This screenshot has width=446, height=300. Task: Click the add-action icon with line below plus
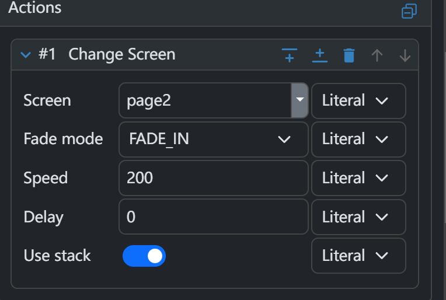(320, 55)
